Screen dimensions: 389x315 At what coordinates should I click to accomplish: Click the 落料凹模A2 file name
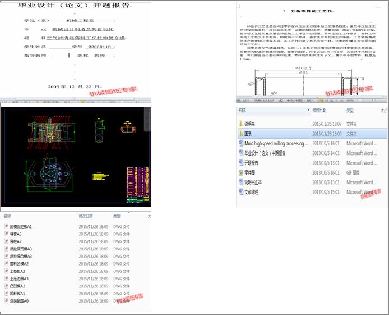click(x=20, y=263)
